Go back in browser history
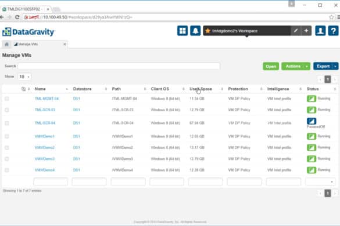The width and height of the screenshot is (340, 226). (2, 17)
